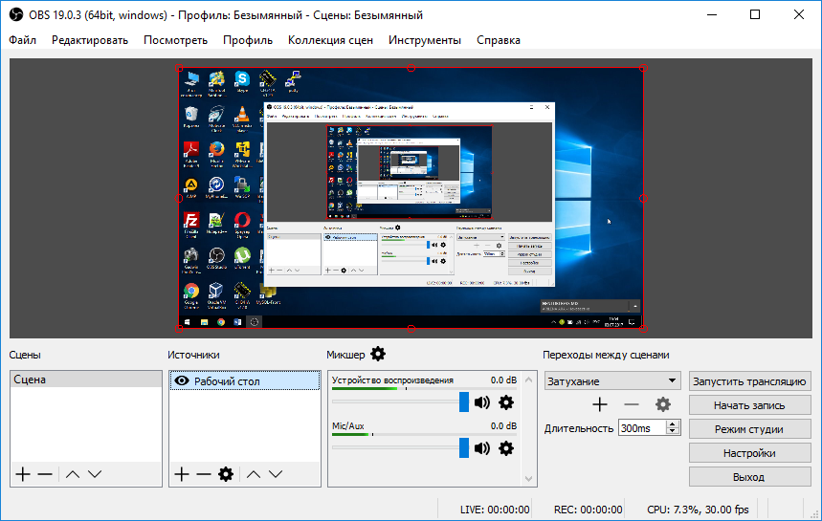Viewport: 822px width, 521px height.
Task: Adjust Mic/Aux volume slider handle
Action: (464, 448)
